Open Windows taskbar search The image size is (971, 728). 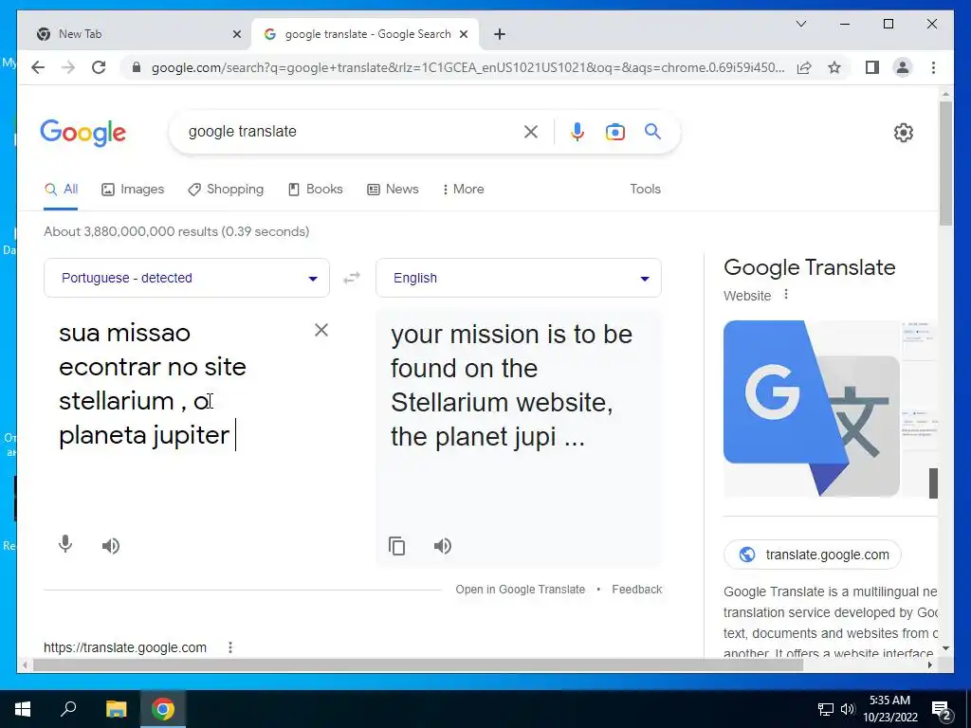(x=68, y=709)
